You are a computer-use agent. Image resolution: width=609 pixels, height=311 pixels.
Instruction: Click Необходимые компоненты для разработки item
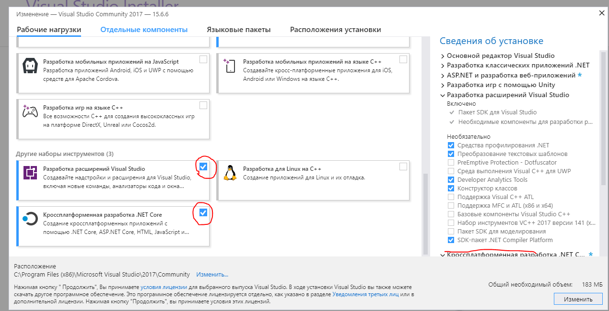pos(525,122)
